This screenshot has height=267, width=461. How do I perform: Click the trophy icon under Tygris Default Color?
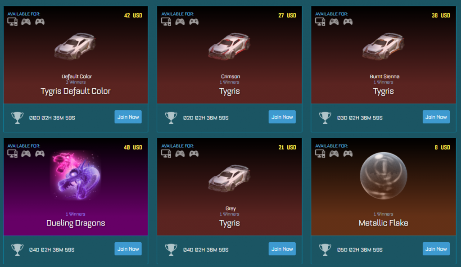pos(18,118)
